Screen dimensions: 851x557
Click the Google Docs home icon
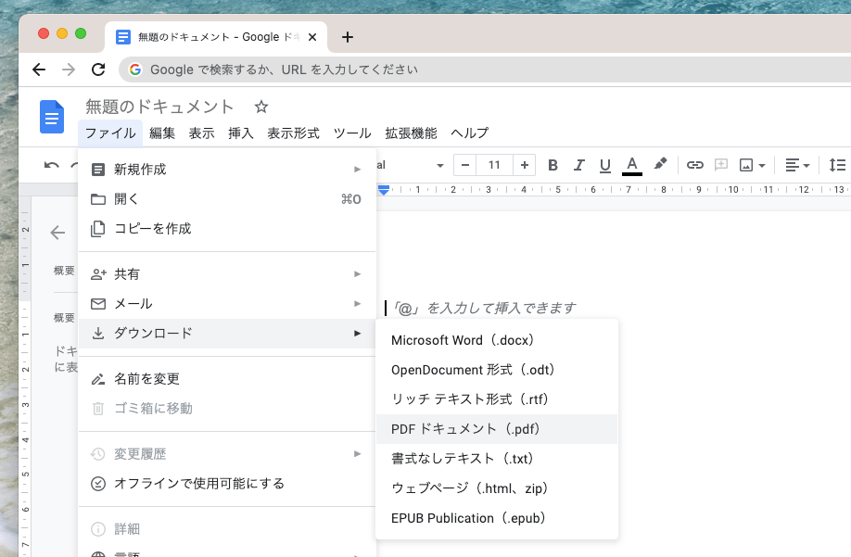[52, 117]
